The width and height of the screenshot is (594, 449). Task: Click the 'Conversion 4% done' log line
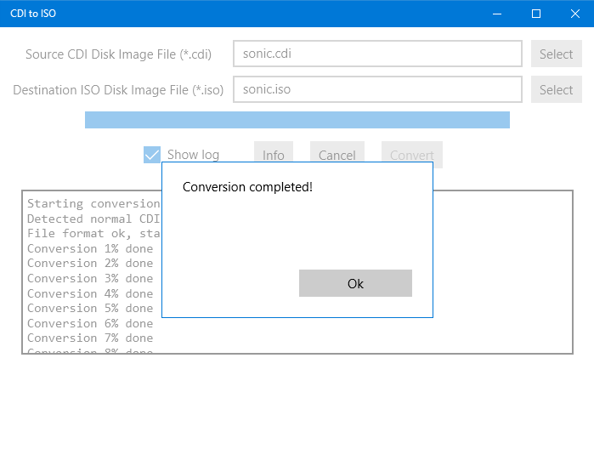(x=90, y=293)
